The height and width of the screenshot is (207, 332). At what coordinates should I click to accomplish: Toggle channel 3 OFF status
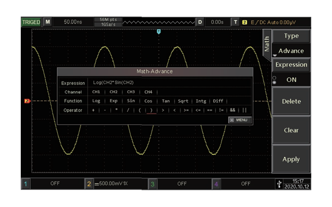[x=182, y=184]
